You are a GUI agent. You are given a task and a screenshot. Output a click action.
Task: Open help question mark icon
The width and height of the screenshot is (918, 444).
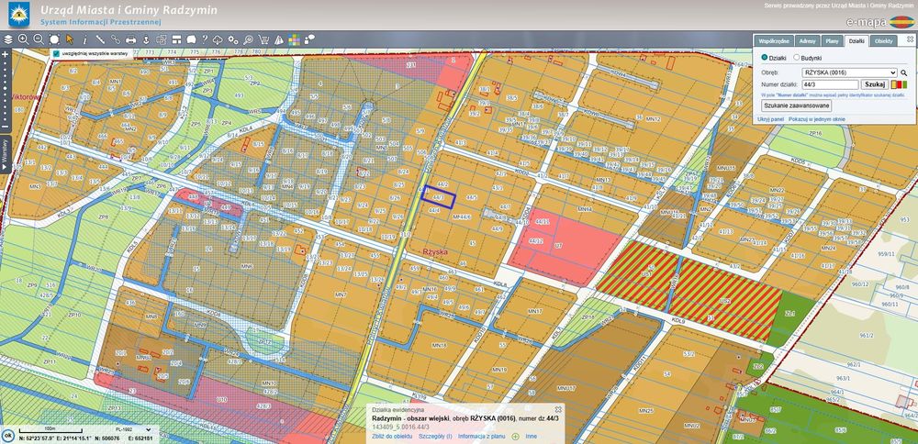point(205,39)
